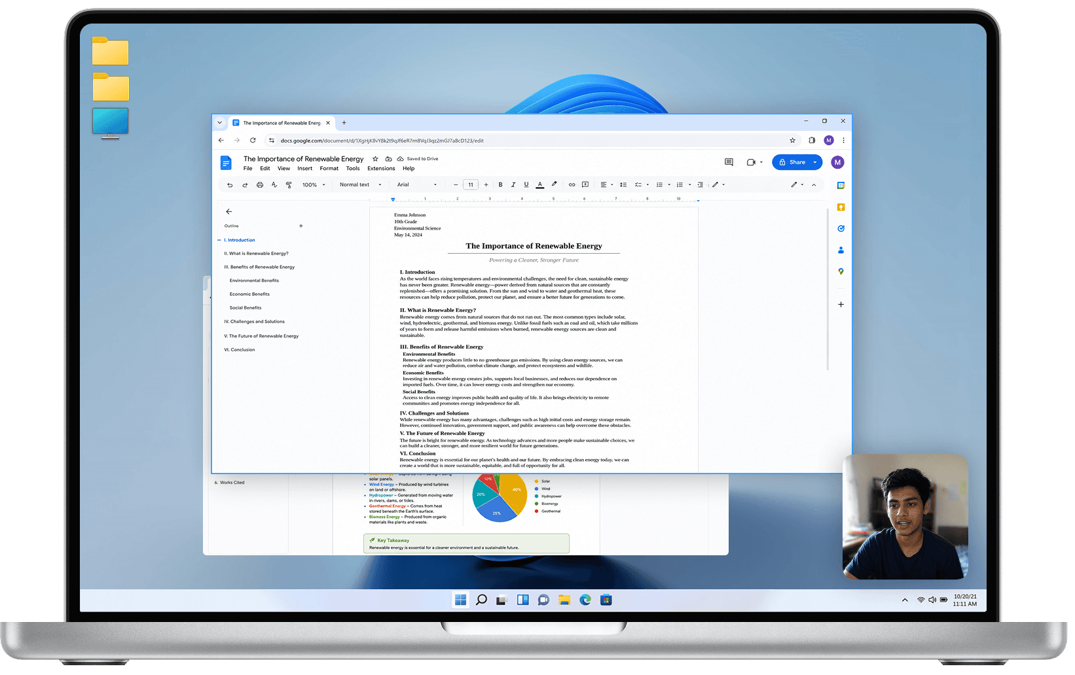Click the redo arrow icon
This screenshot has width=1075, height=675.
point(245,185)
